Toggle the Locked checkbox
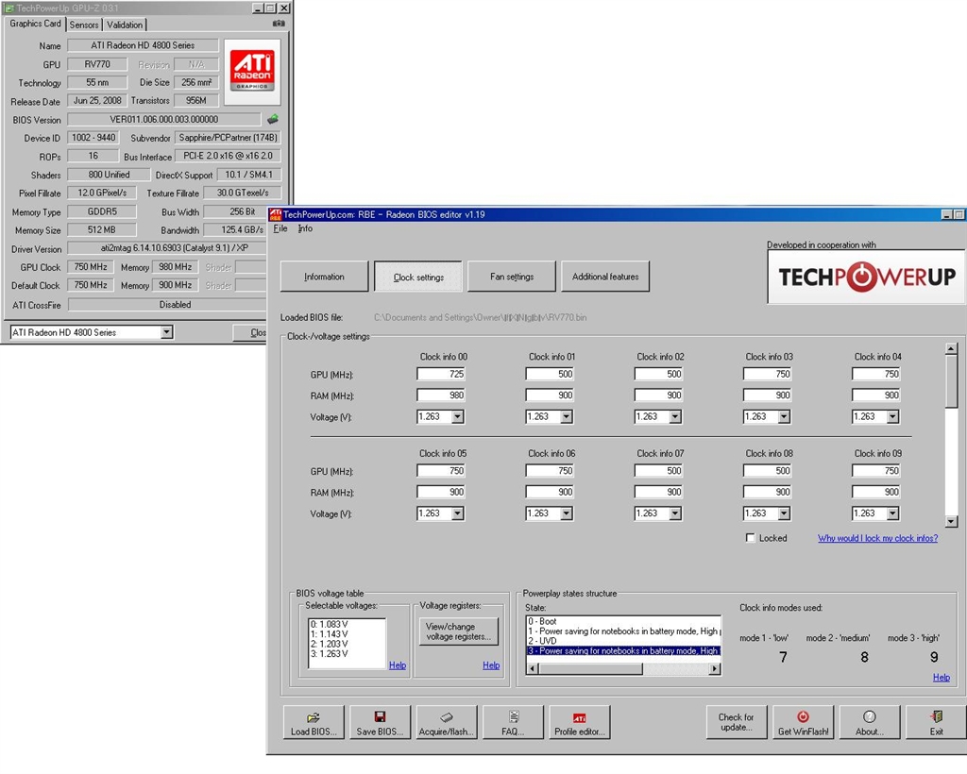 point(750,538)
